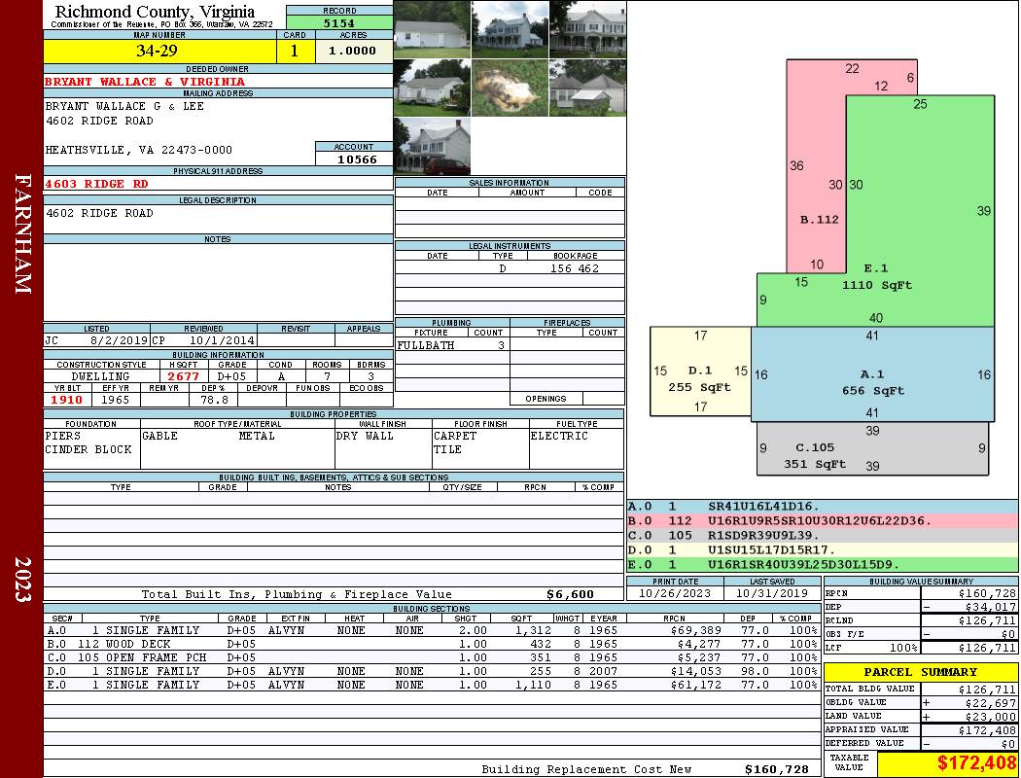Select the pink B.112 deck area in sketch
Viewport: 1021px width, 778px height.
tap(816, 166)
